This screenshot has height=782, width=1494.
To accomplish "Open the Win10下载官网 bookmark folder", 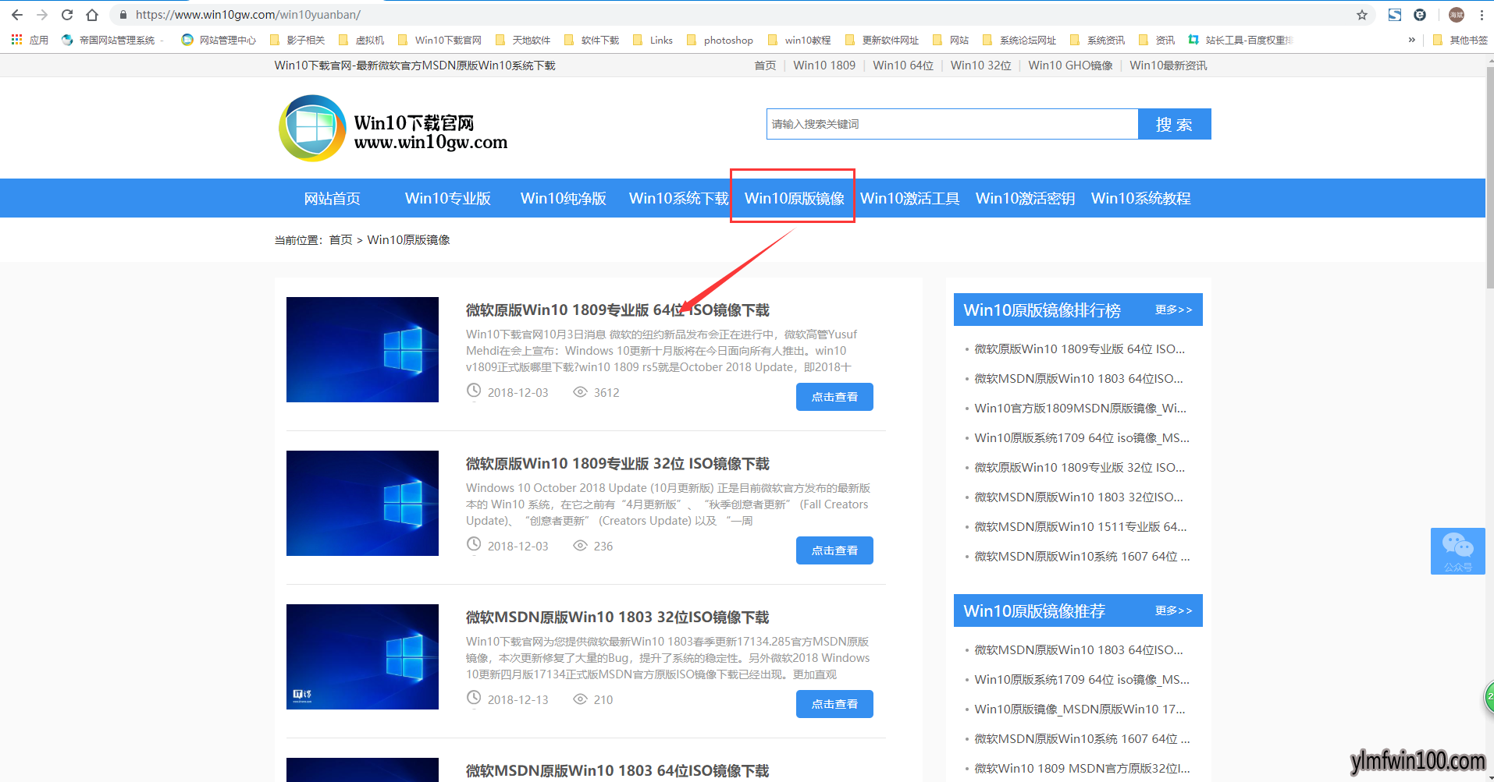I will point(439,40).
